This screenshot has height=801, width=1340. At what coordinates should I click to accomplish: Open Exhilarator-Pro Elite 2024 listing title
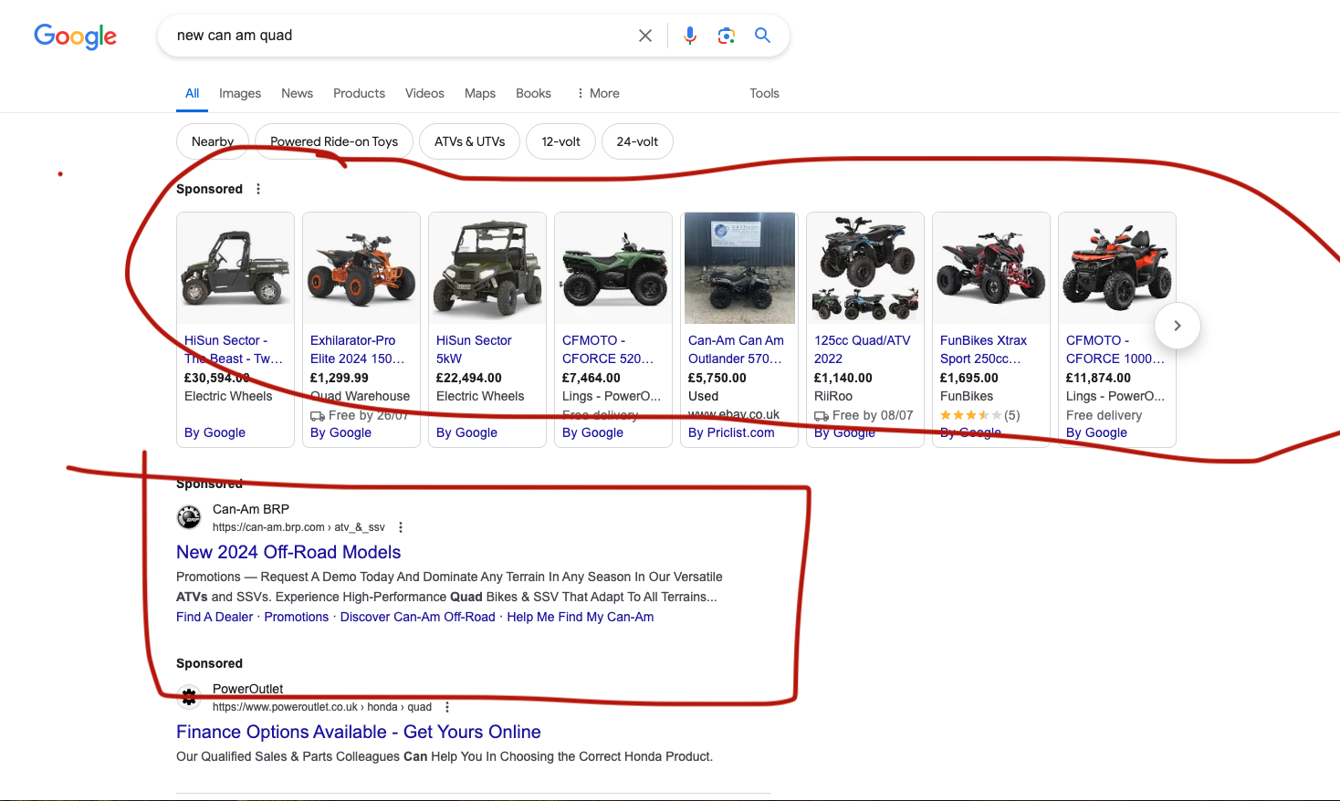358,349
